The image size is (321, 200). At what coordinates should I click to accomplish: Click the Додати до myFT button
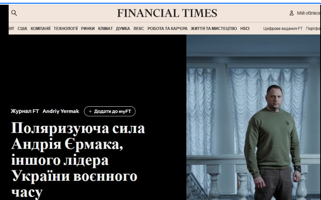110,111
